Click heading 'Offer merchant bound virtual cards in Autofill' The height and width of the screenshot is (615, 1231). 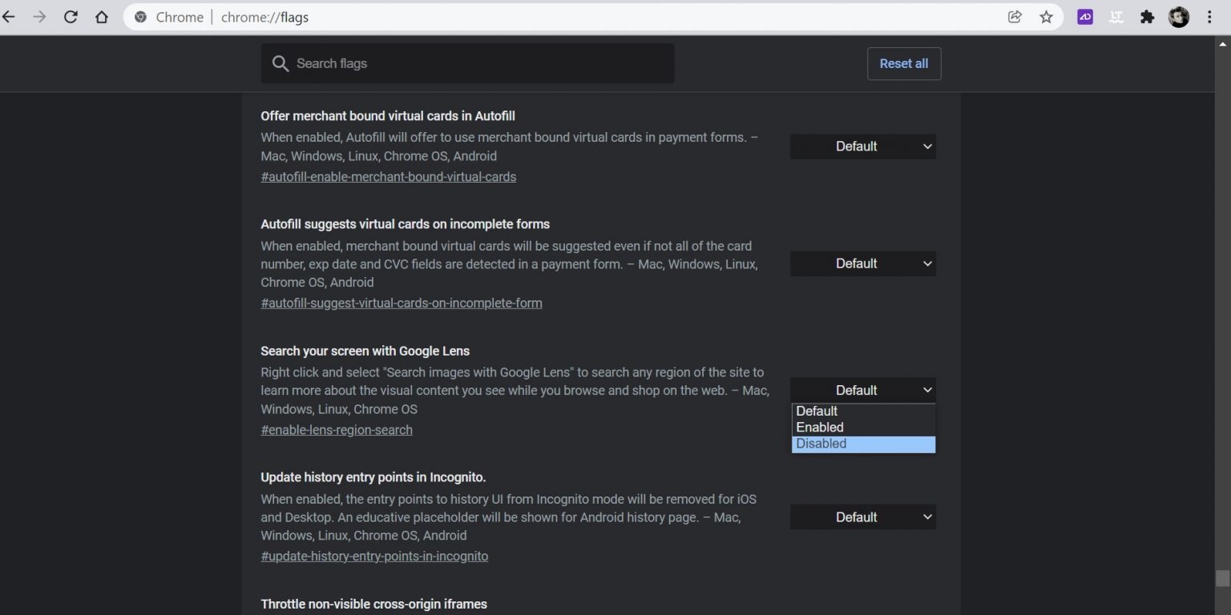(388, 116)
